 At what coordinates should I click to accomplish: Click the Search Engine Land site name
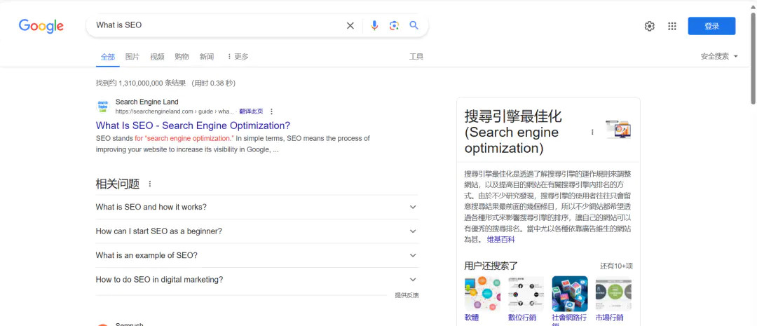click(x=146, y=102)
